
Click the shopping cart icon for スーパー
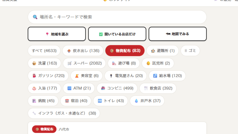point(69,63)
